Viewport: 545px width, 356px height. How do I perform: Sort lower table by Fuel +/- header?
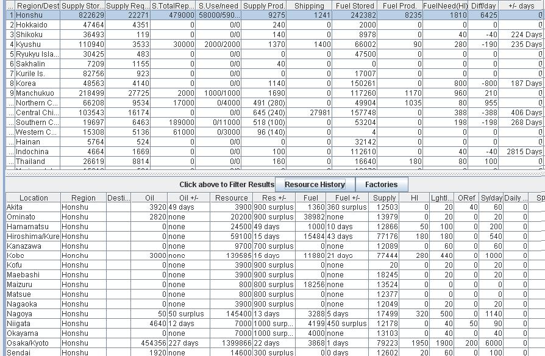click(x=347, y=198)
